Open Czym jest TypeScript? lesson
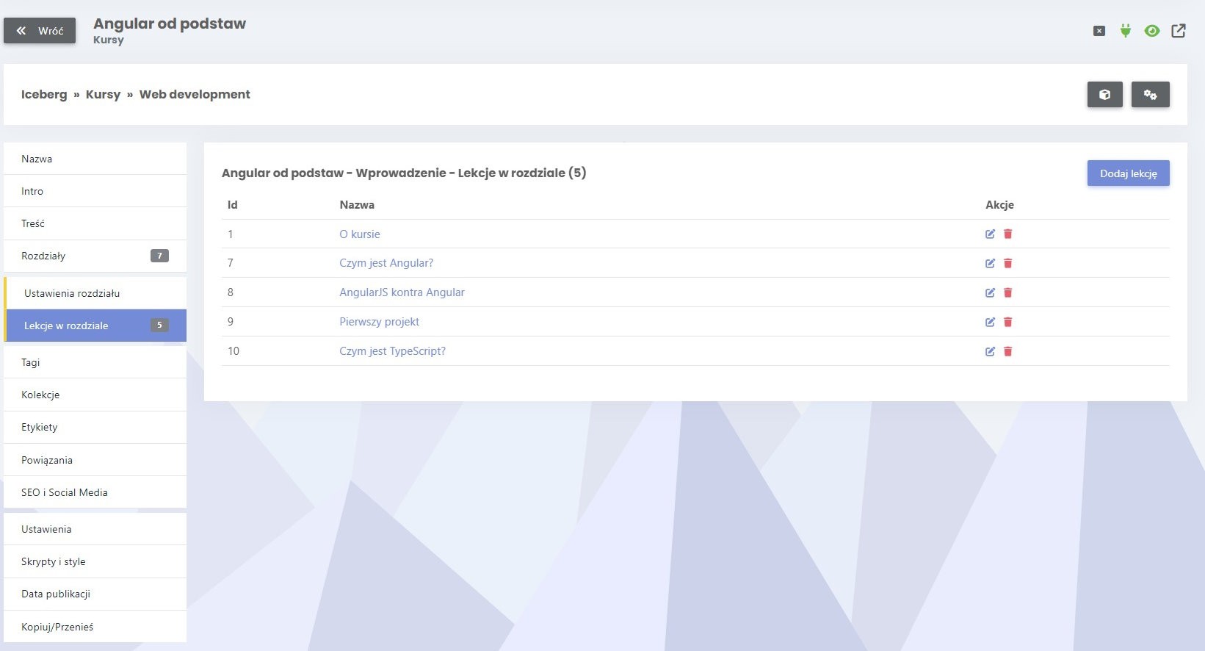The image size is (1205, 651). click(x=392, y=351)
